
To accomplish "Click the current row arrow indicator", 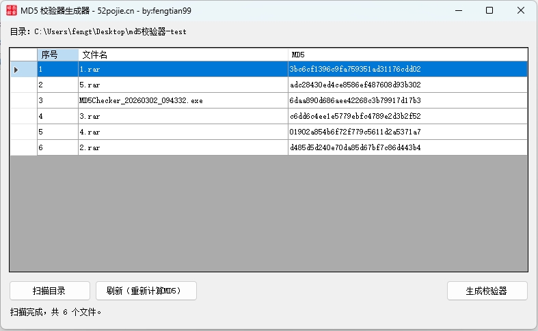I will pyautogui.click(x=16, y=69).
